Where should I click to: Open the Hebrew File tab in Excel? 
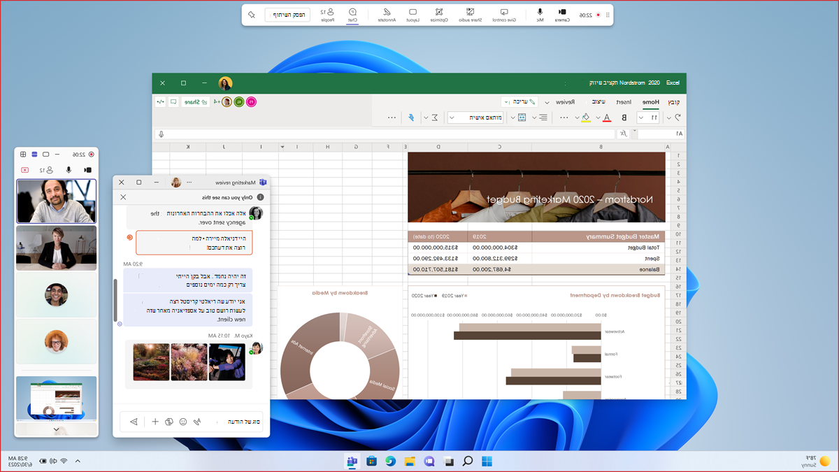(x=673, y=102)
